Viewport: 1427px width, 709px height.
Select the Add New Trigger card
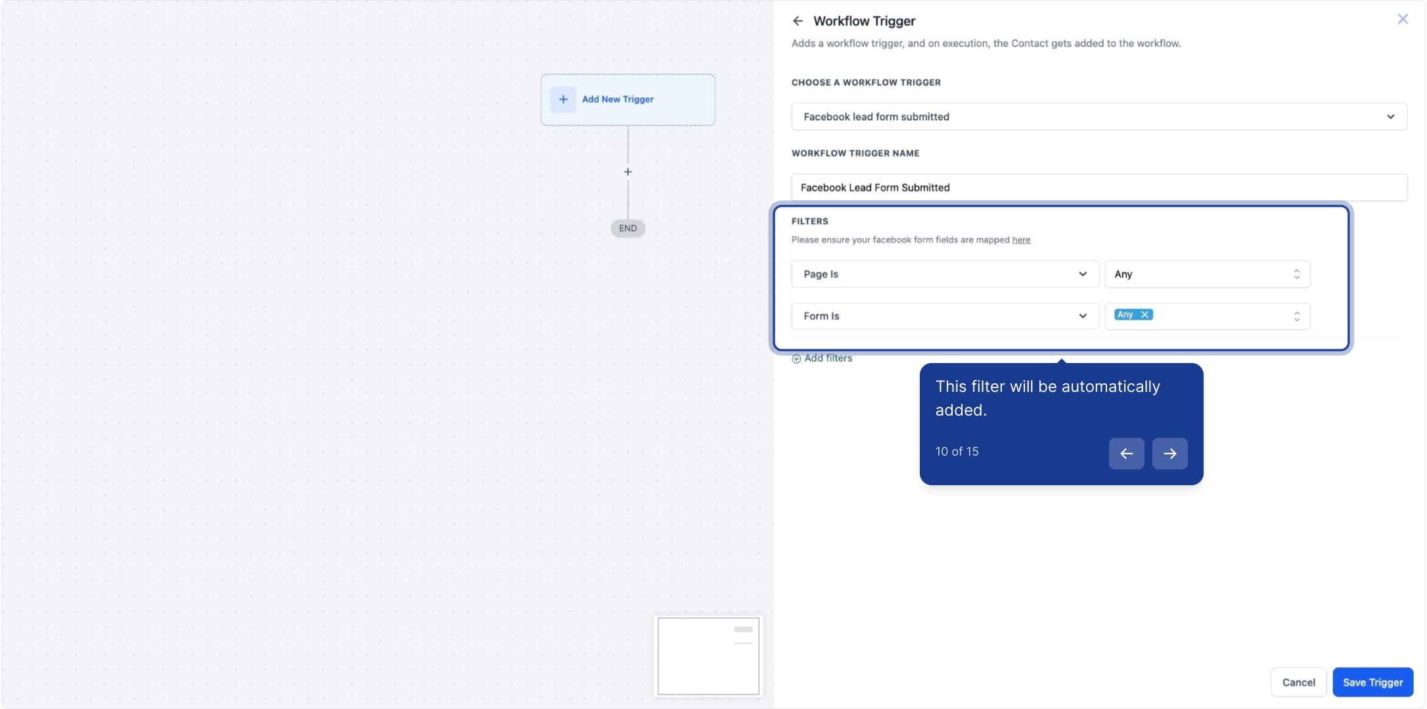[627, 100]
